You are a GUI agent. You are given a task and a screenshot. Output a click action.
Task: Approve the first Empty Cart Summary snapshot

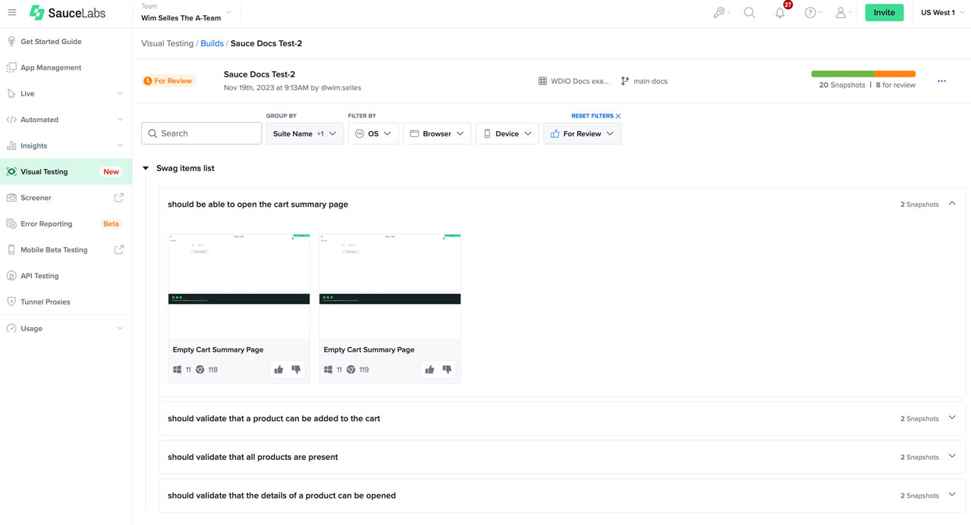click(x=278, y=369)
